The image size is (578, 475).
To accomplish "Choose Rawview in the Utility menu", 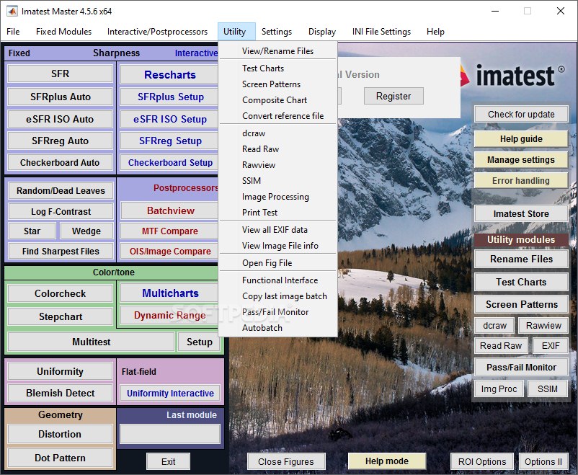I will pyautogui.click(x=277, y=165).
